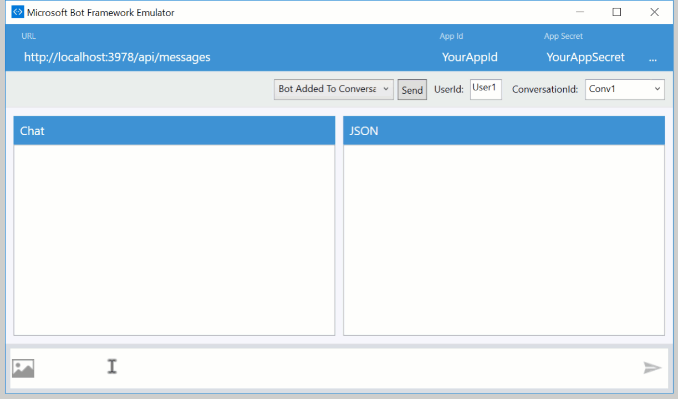
Task: Click the Bot Framework Emulator app icon
Action: tap(18, 12)
